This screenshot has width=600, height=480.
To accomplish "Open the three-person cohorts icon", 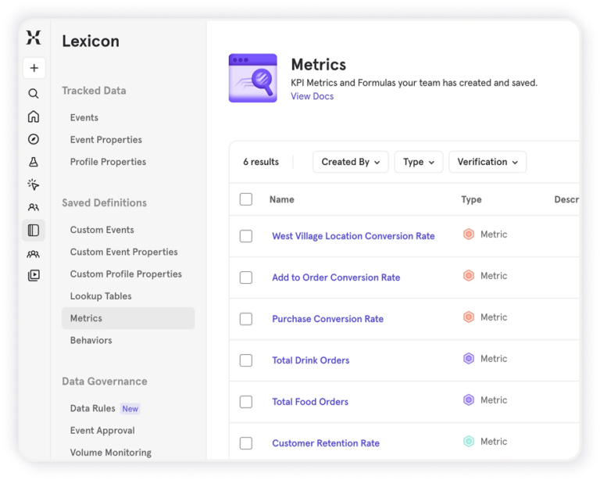I will (34, 254).
